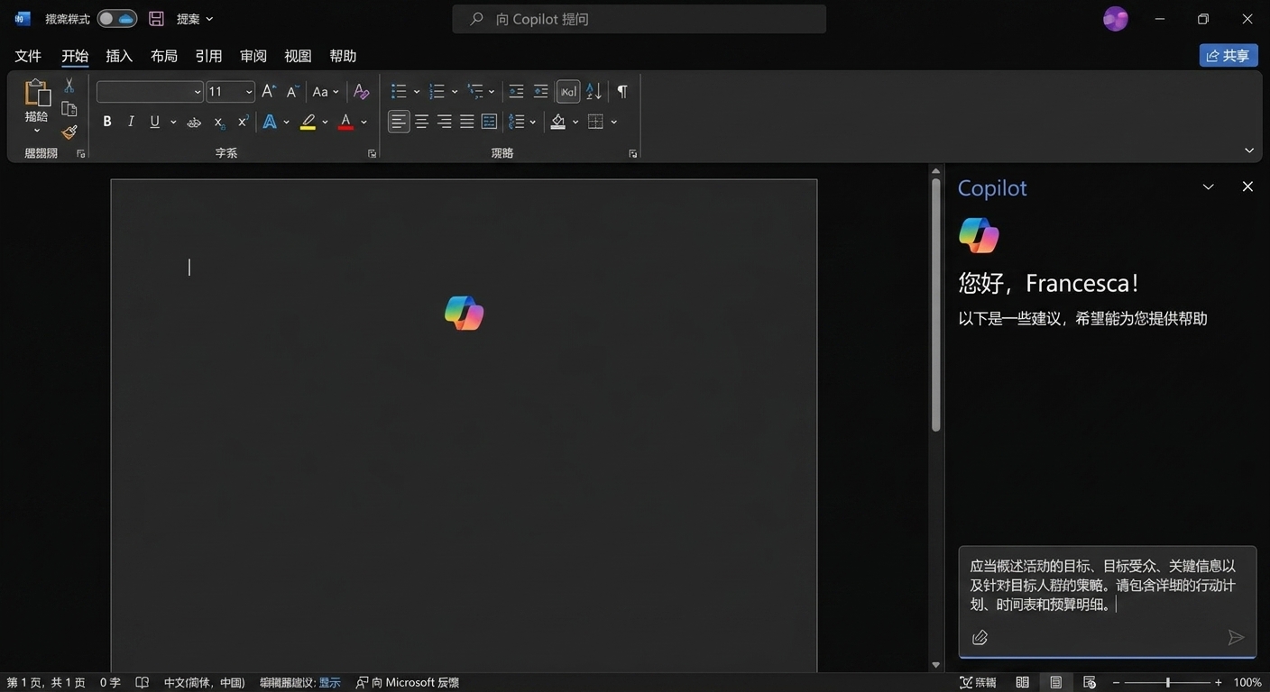The image size is (1270, 692).
Task: Click the Paste clipboard icon
Action: point(37,93)
